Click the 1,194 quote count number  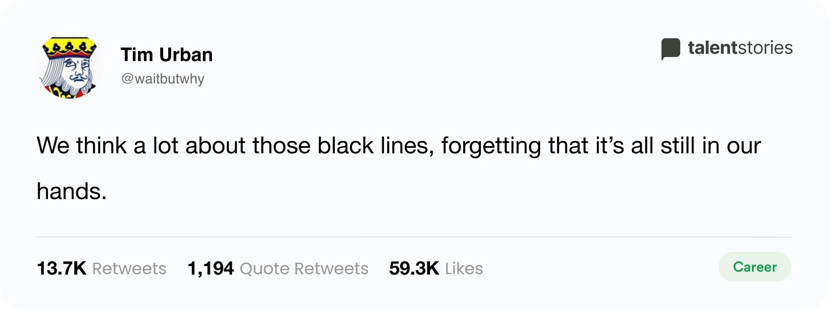coord(211,269)
